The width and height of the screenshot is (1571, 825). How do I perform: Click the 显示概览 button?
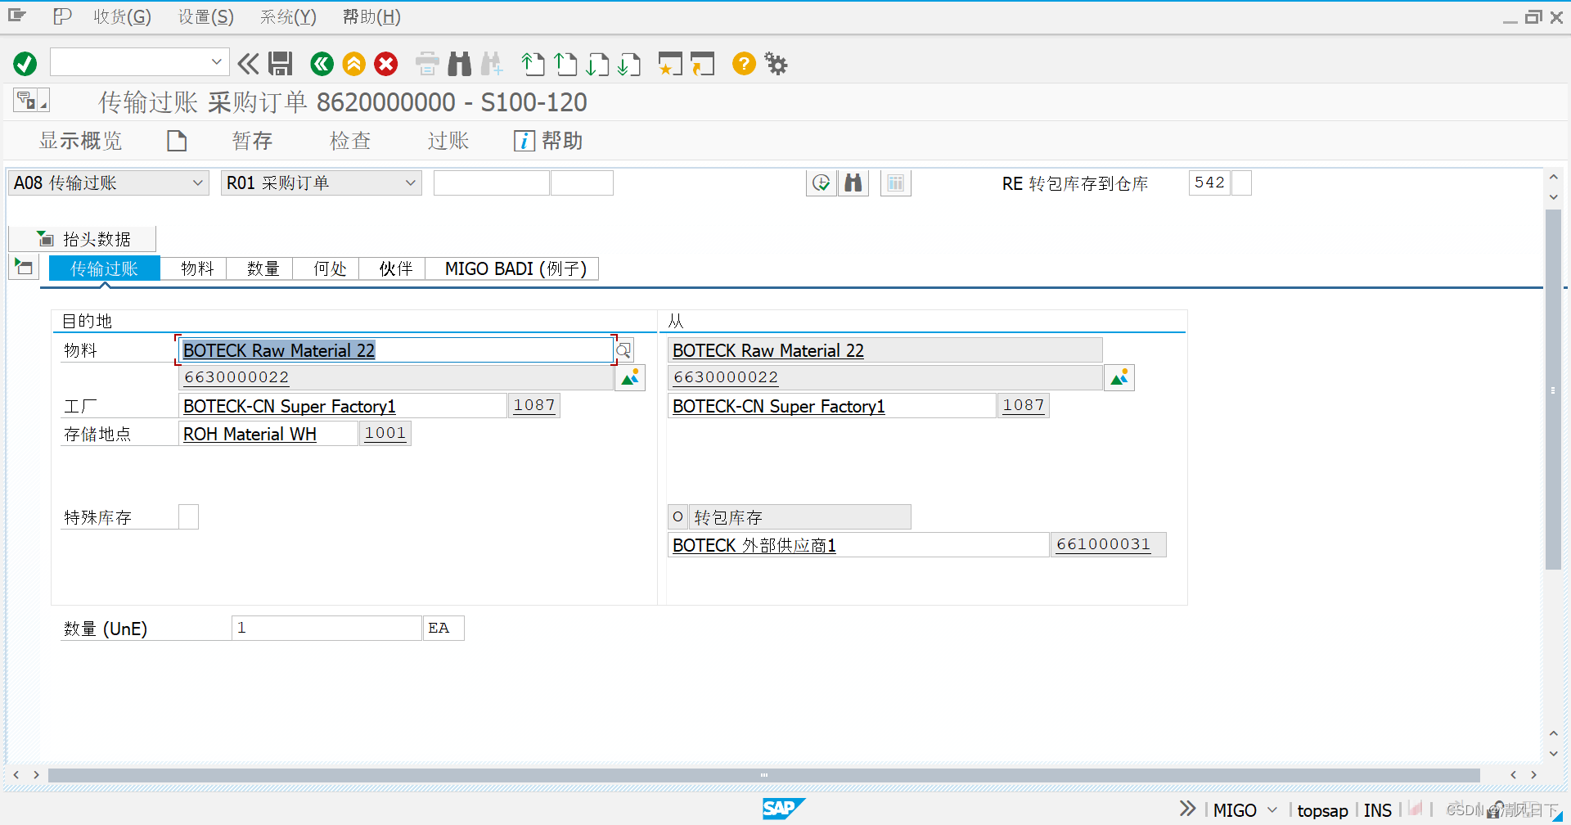80,141
